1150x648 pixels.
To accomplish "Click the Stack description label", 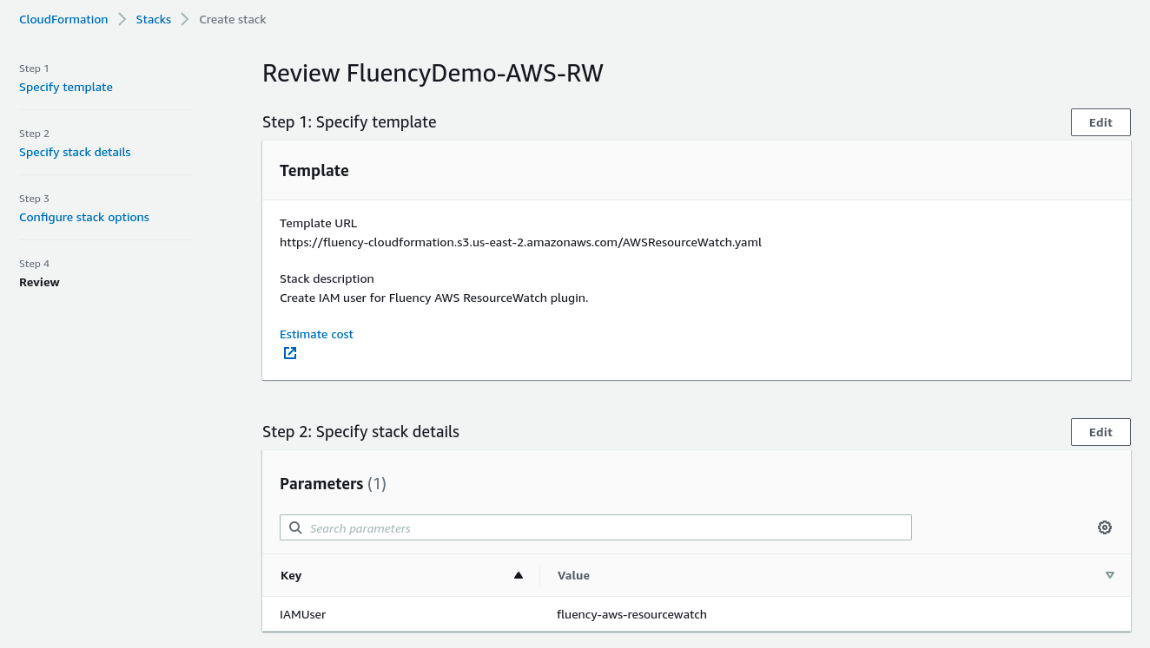I will pyautogui.click(x=327, y=278).
